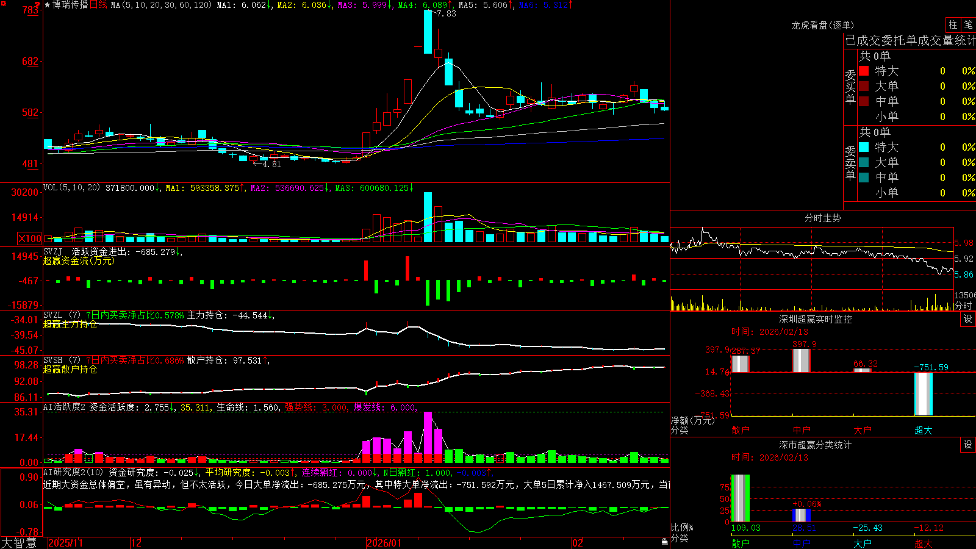Click the red question mark help icon

[x=38, y=5]
